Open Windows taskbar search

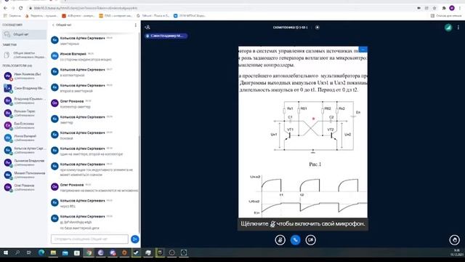[17, 253]
